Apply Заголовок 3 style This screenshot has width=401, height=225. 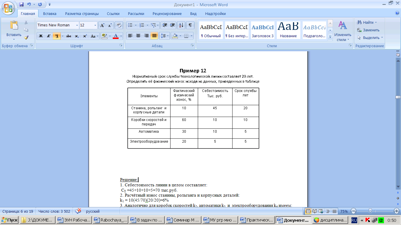pyautogui.click(x=262, y=30)
